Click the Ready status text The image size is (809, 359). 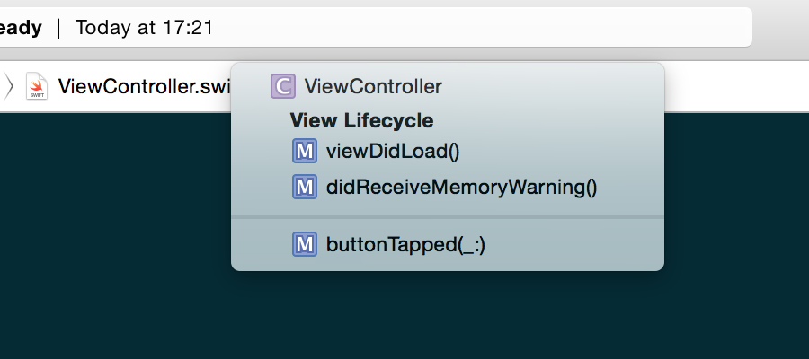tap(21, 27)
